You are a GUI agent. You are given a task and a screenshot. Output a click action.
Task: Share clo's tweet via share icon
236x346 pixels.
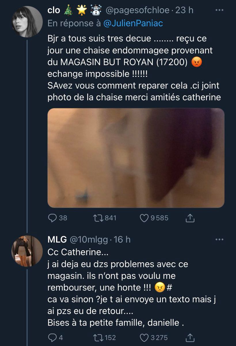point(190,218)
